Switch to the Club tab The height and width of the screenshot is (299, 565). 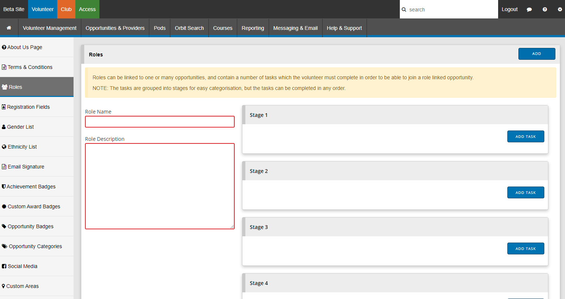point(66,9)
